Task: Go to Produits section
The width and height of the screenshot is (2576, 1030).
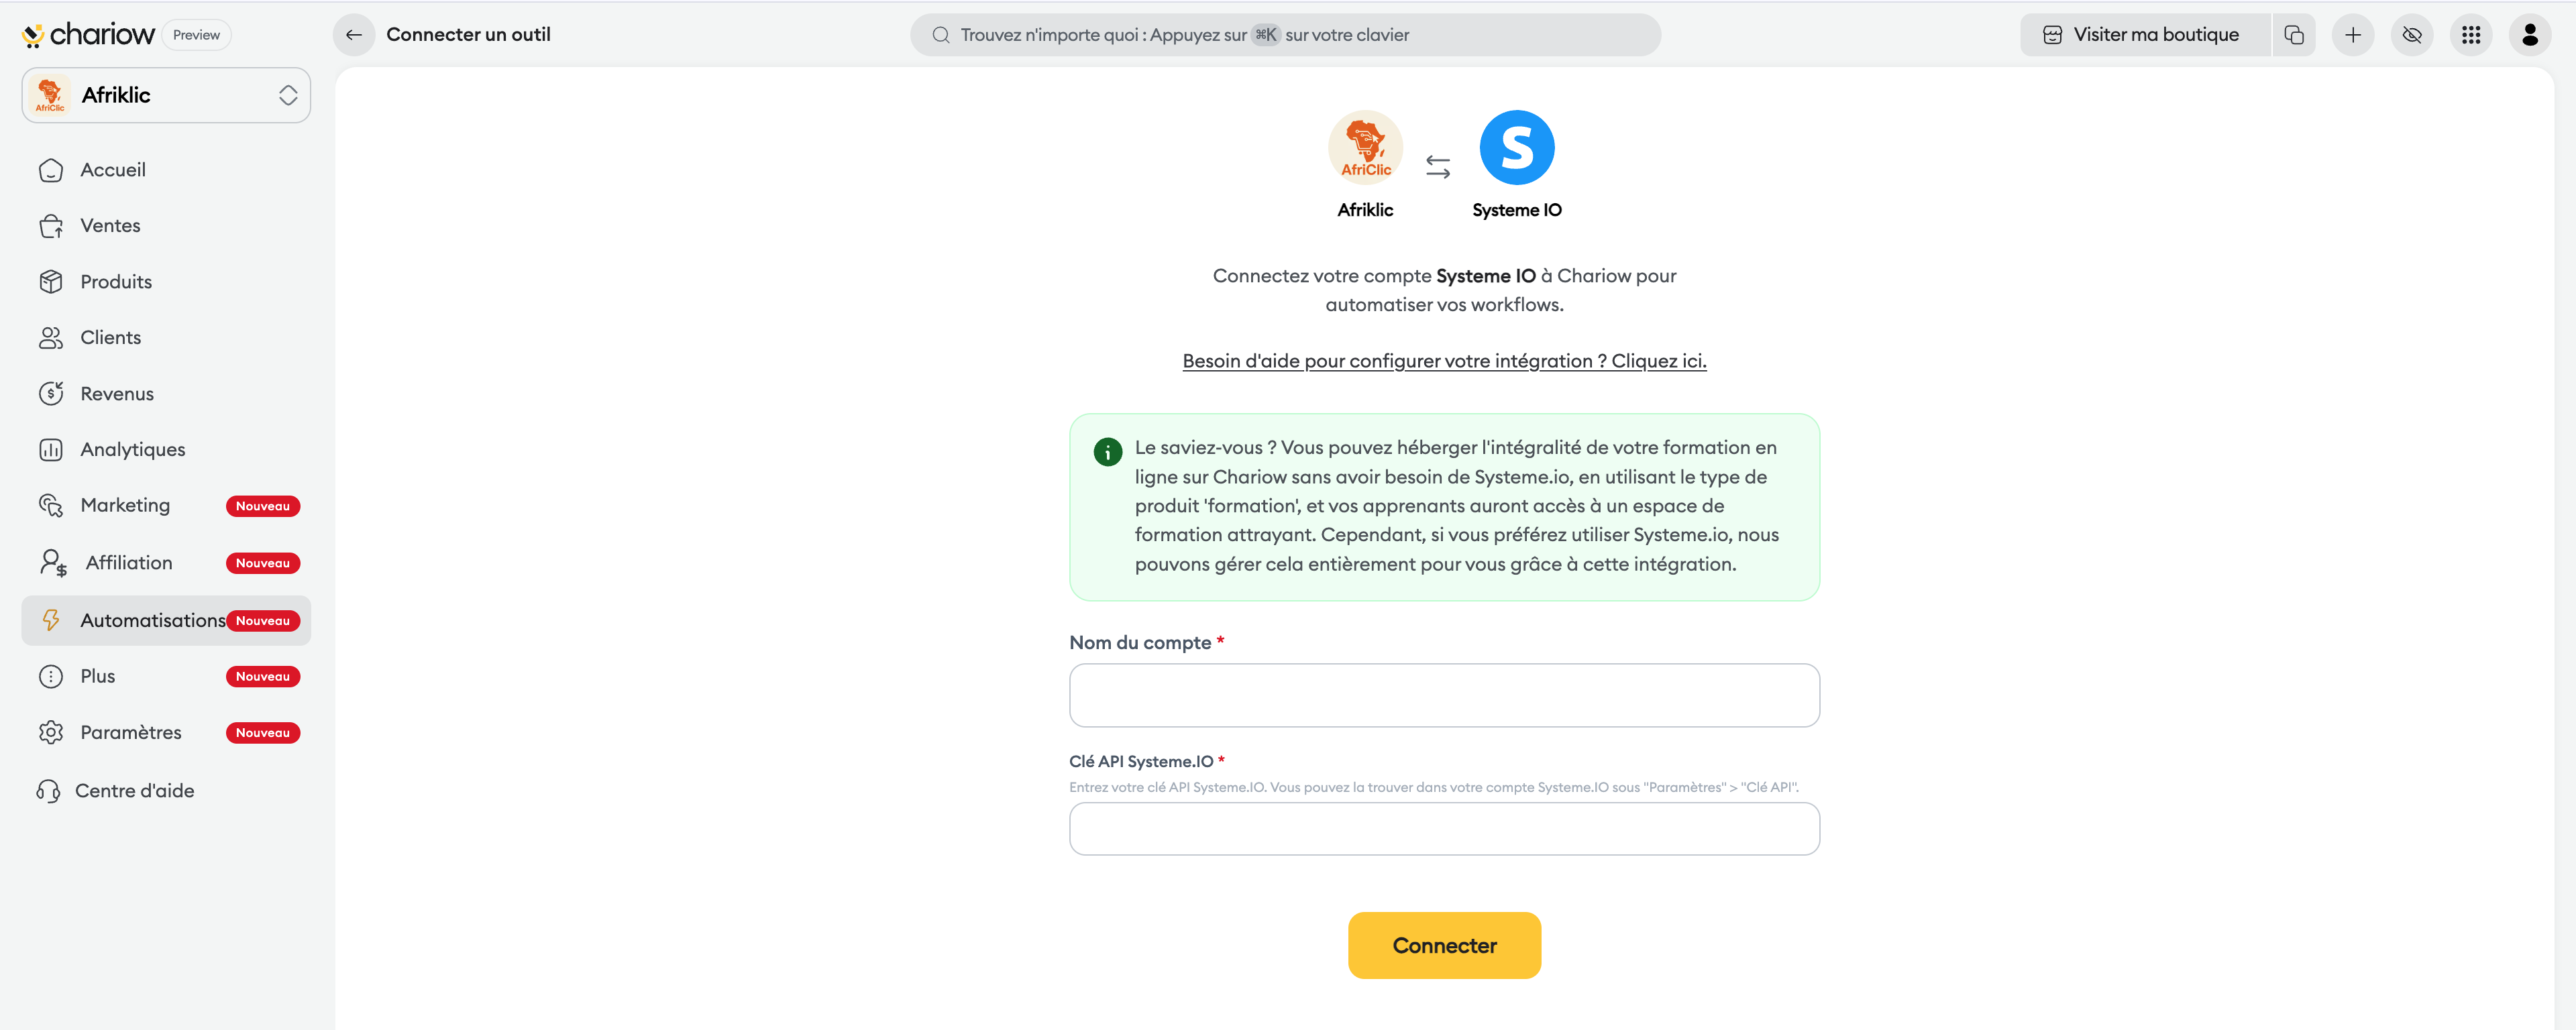Action: pyautogui.click(x=116, y=282)
